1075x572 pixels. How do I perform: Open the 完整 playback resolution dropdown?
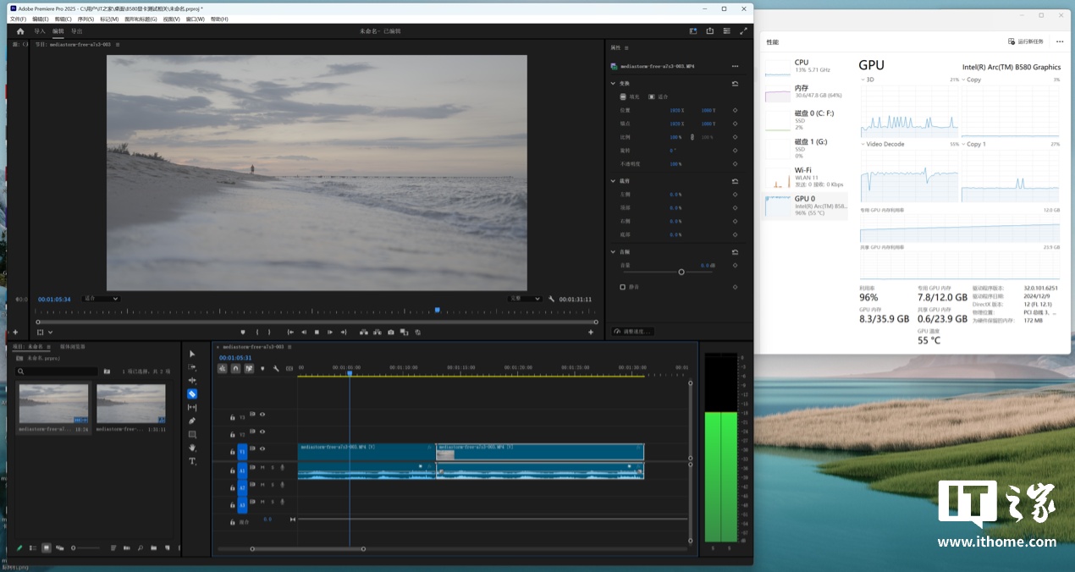pos(525,299)
